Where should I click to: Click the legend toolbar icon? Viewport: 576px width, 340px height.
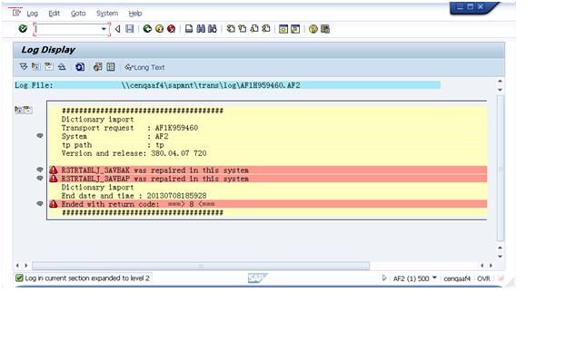point(111,67)
